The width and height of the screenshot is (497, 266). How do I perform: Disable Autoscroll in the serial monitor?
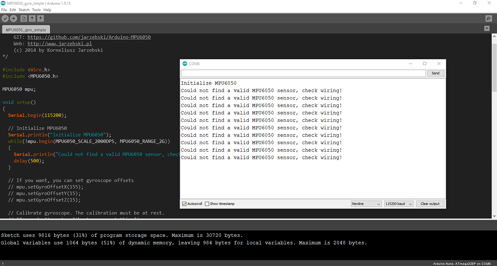coord(184,203)
